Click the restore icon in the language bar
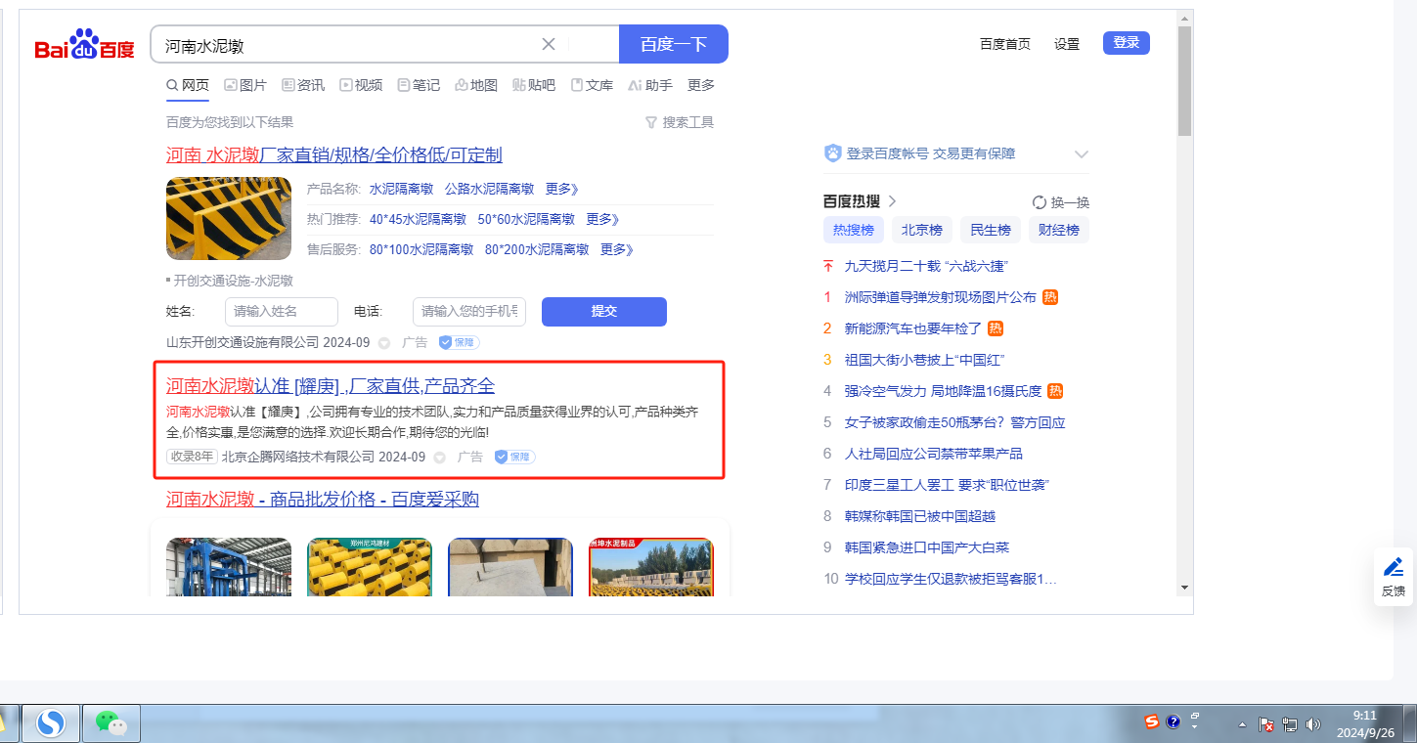1417x743 pixels. point(1195,716)
